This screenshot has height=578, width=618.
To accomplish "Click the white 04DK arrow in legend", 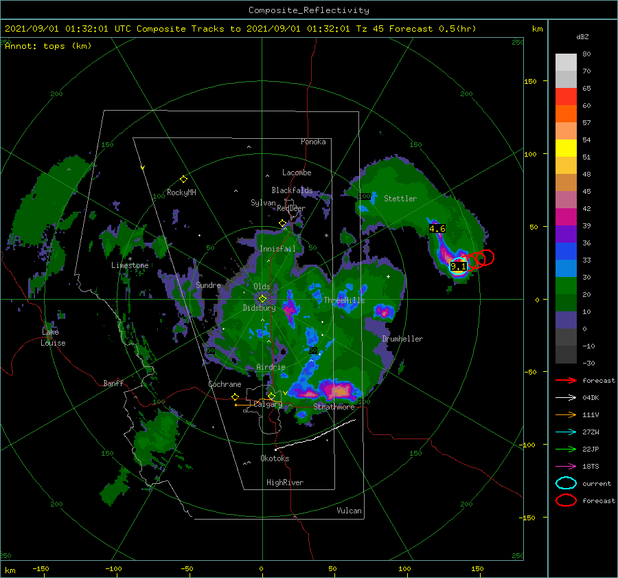I will click(x=566, y=398).
